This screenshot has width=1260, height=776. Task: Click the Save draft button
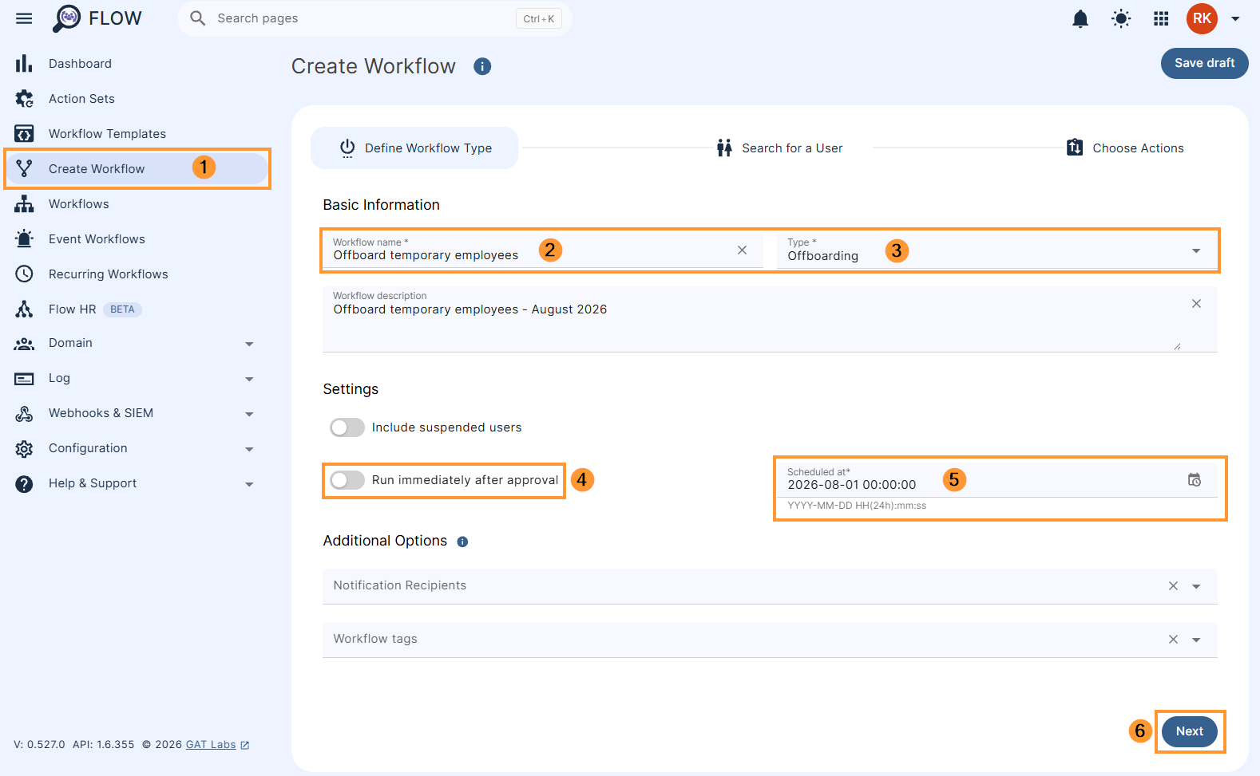point(1204,63)
